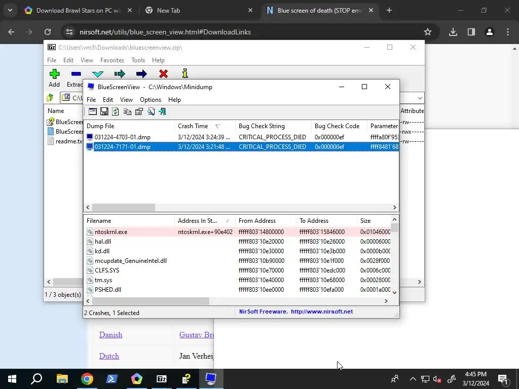Click the Gustav Br translator link
Screen dimensions: 519x389
197,335
